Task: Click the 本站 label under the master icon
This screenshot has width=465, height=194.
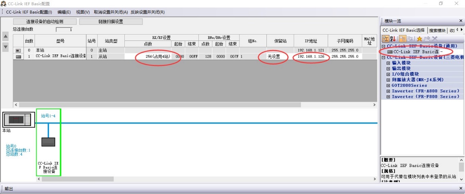Action: pyautogui.click(x=6, y=130)
